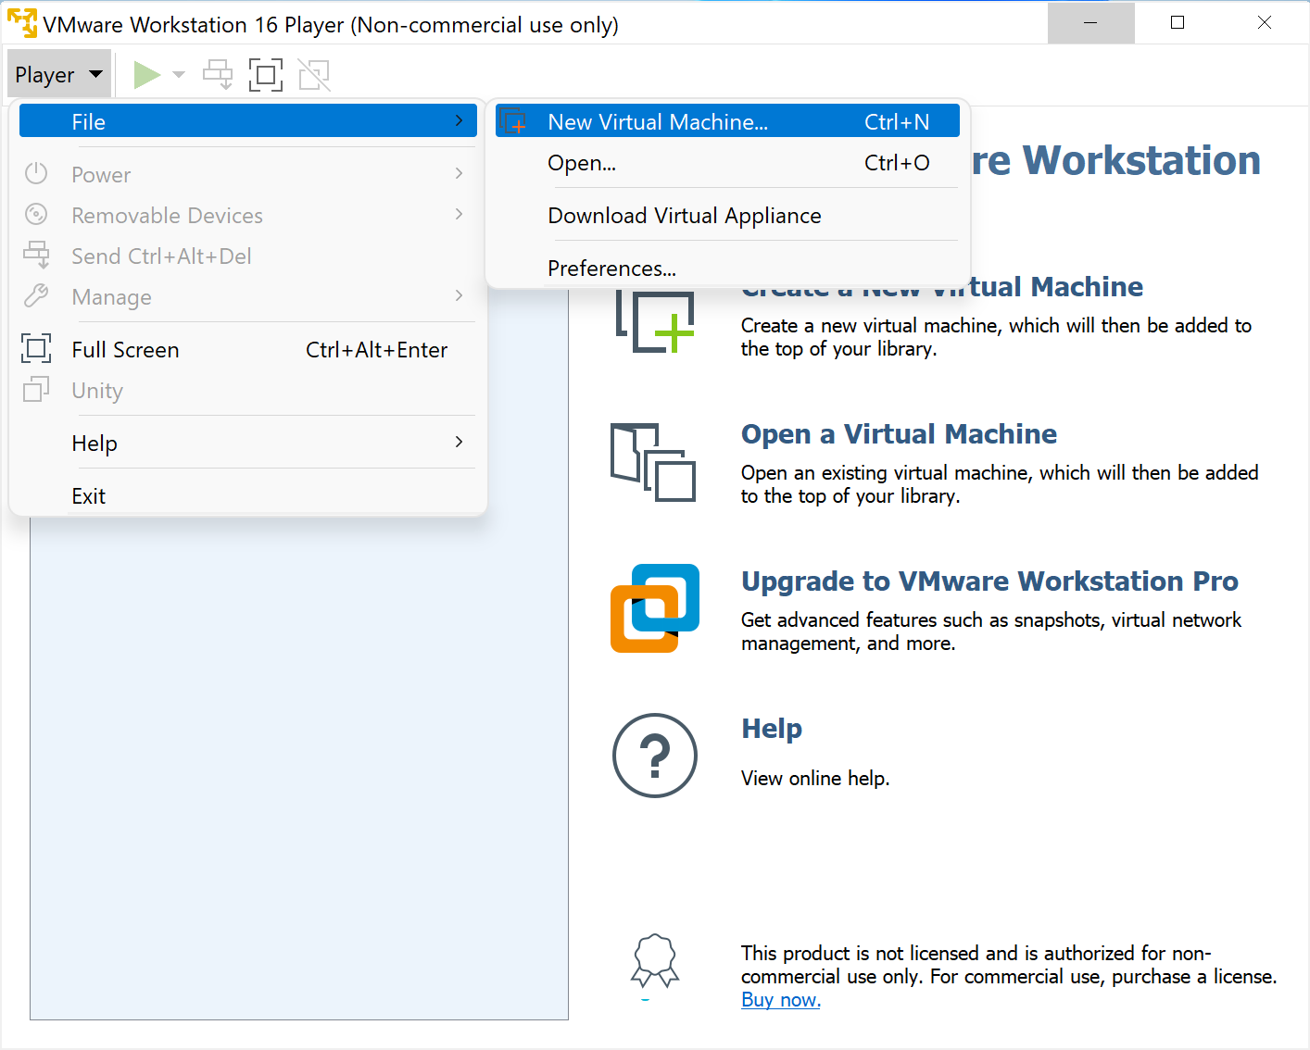The height and width of the screenshot is (1050, 1310).
Task: Choose Download Virtual Appliance from the File submenu
Action: pos(685,215)
